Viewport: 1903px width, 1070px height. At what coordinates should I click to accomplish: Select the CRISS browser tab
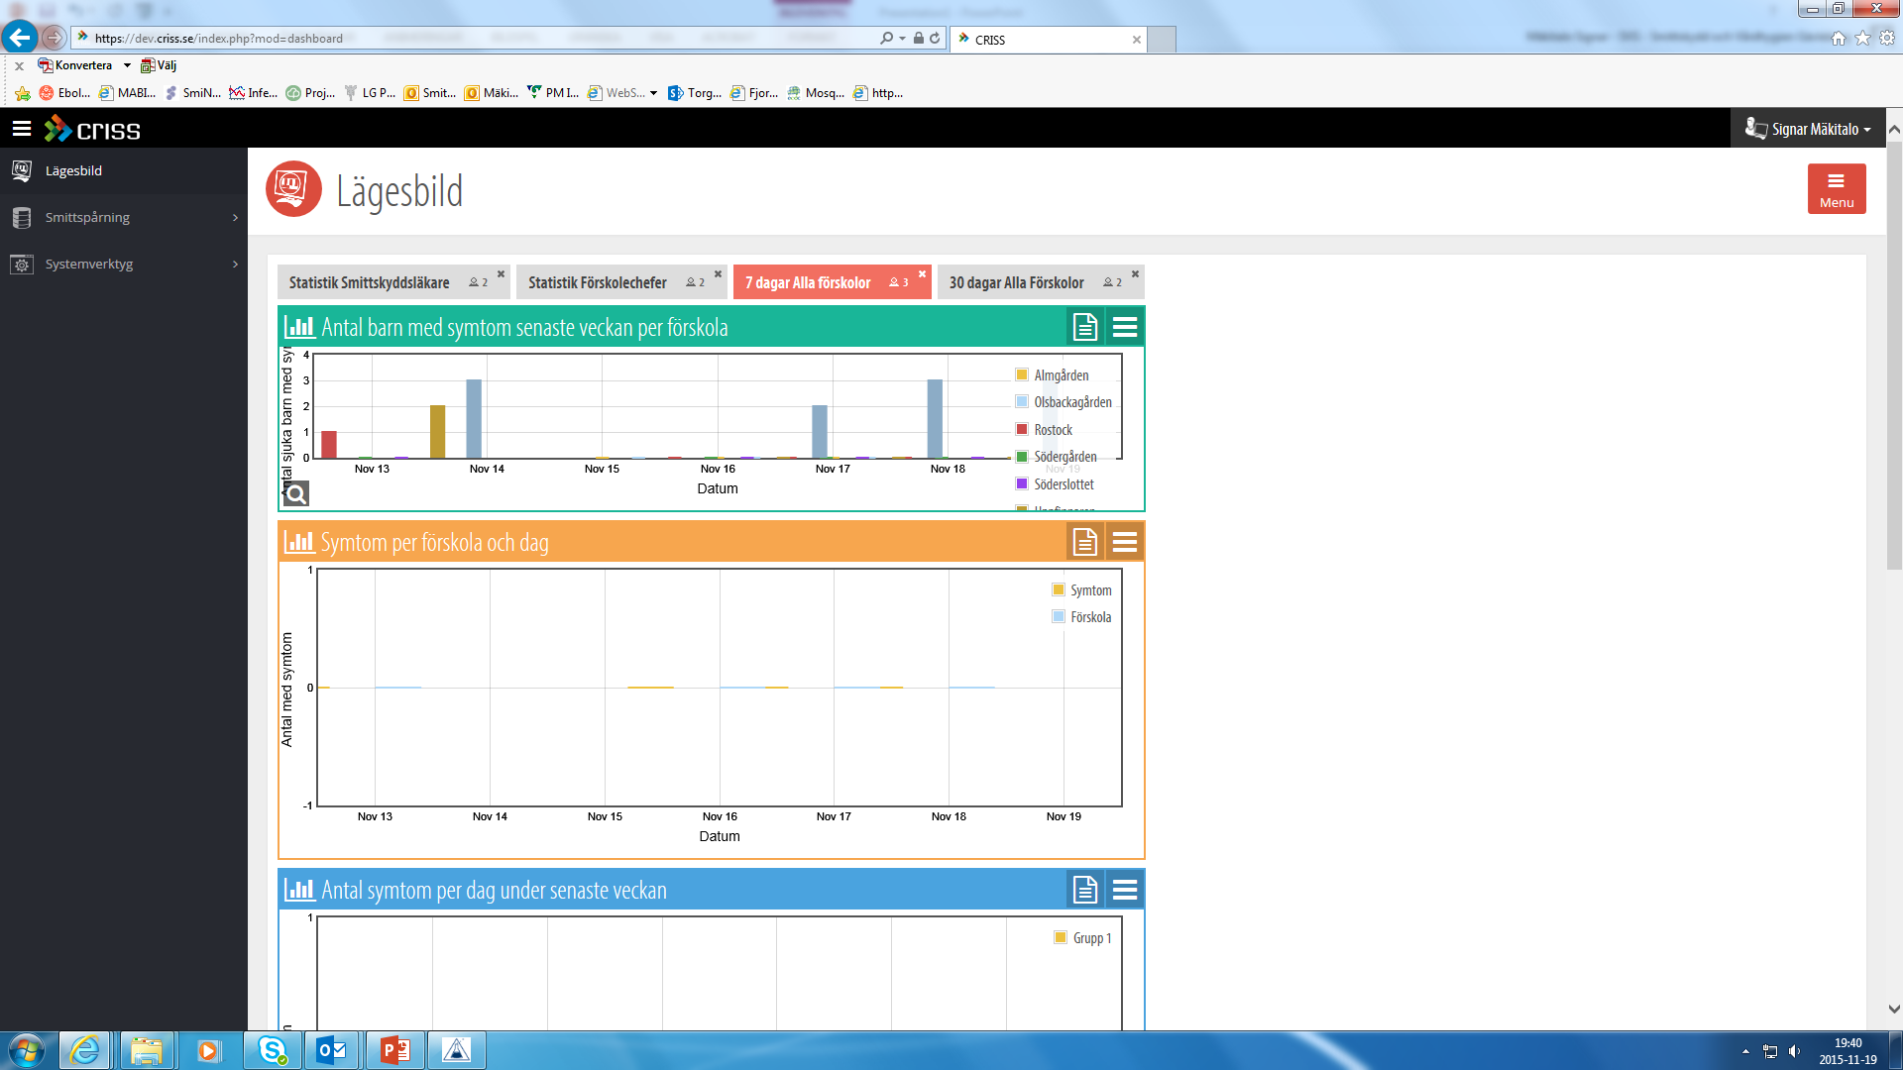(x=1048, y=40)
